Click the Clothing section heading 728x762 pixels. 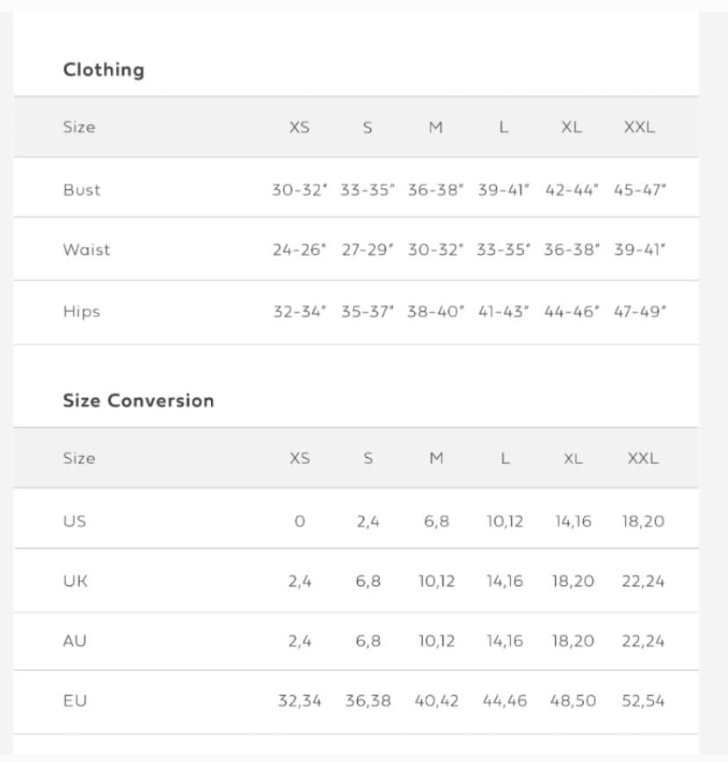(x=104, y=70)
